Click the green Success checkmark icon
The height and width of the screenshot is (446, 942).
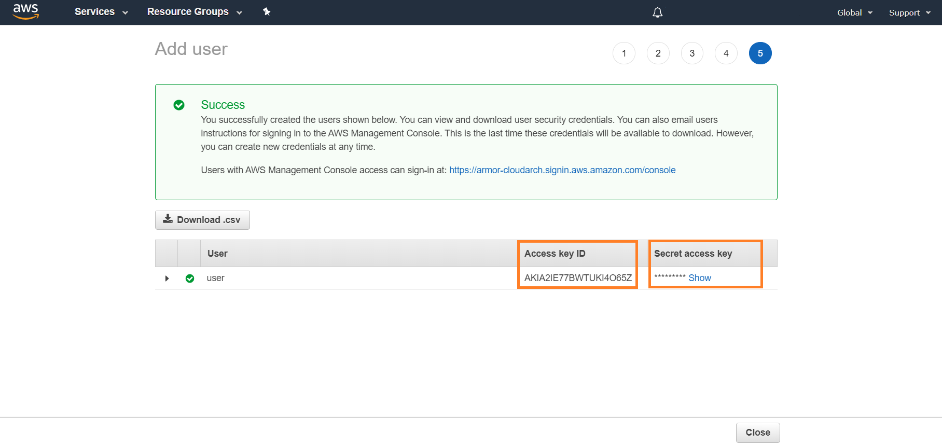point(179,105)
